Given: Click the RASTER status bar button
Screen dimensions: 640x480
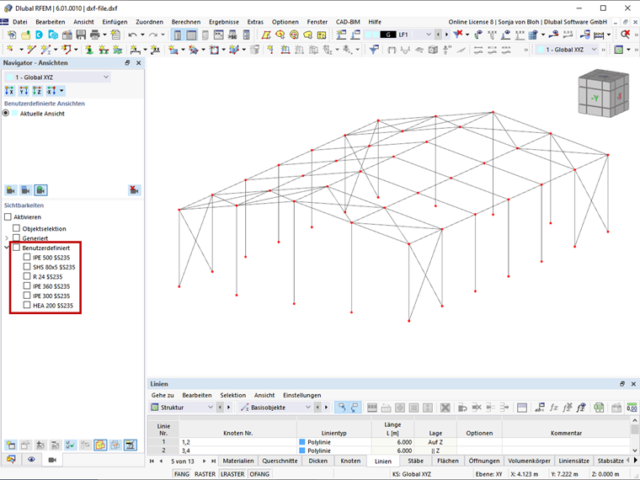Looking at the screenshot, I should click(205, 474).
